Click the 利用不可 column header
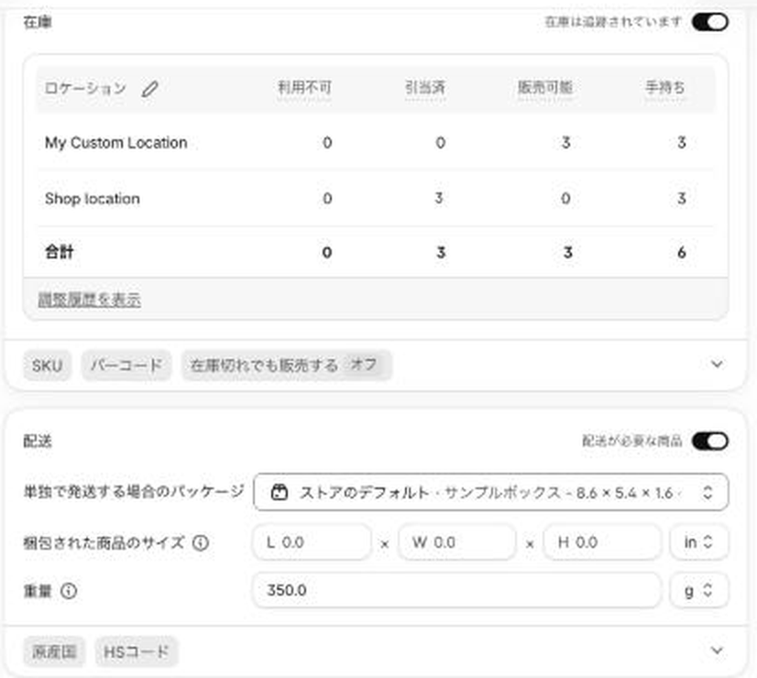 [304, 88]
